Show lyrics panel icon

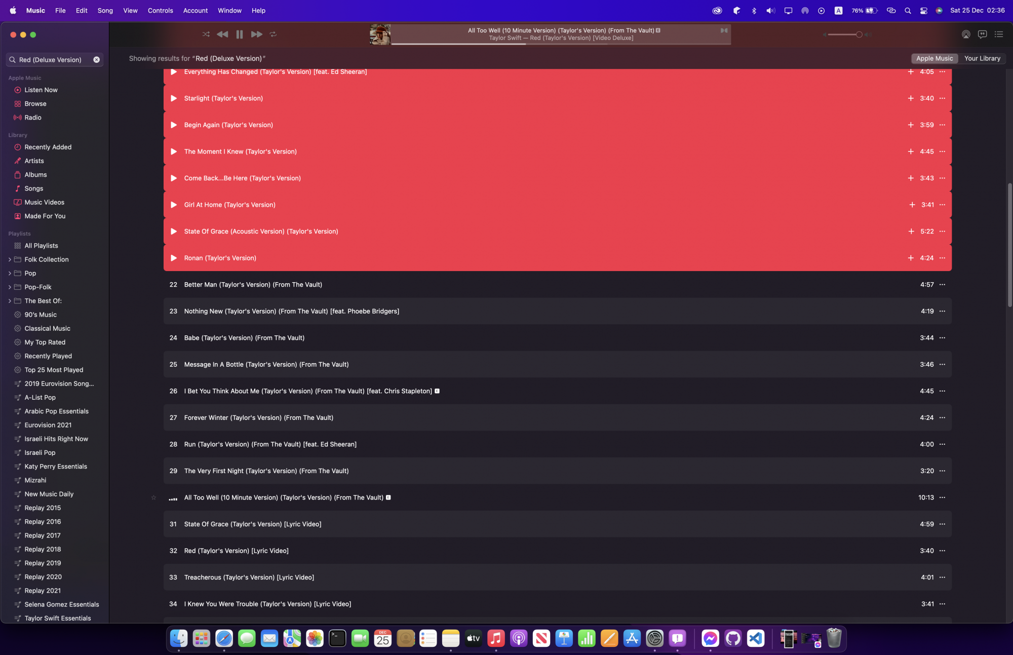tap(982, 34)
